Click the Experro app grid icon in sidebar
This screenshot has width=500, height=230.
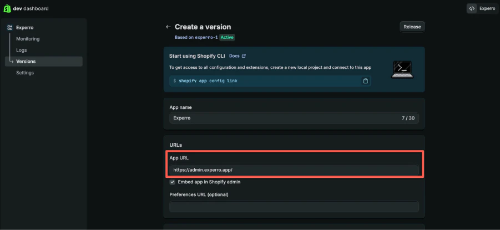coord(9,27)
